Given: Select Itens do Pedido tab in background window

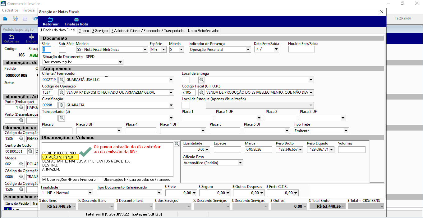Looking at the screenshot, I should (17, 203).
